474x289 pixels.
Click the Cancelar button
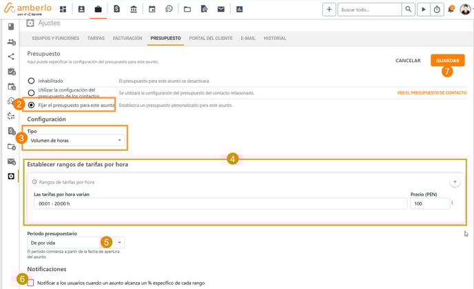pyautogui.click(x=408, y=61)
